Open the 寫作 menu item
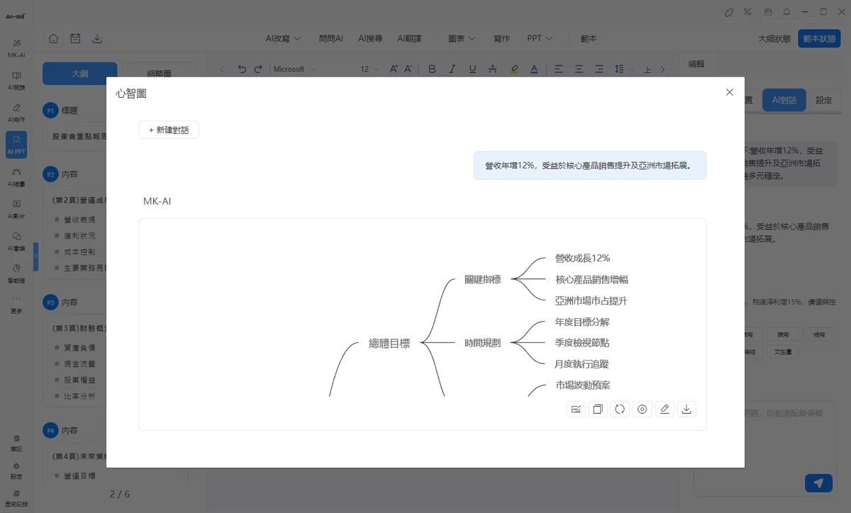The width and height of the screenshot is (851, 513). pyautogui.click(x=501, y=38)
